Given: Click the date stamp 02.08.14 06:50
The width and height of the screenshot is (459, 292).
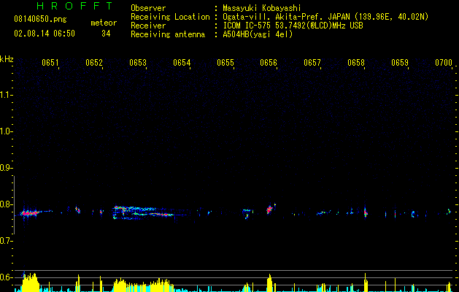Looking at the screenshot, I should [45, 34].
